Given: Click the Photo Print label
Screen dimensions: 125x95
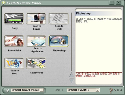Looking at the screenshot, I should [14, 50].
